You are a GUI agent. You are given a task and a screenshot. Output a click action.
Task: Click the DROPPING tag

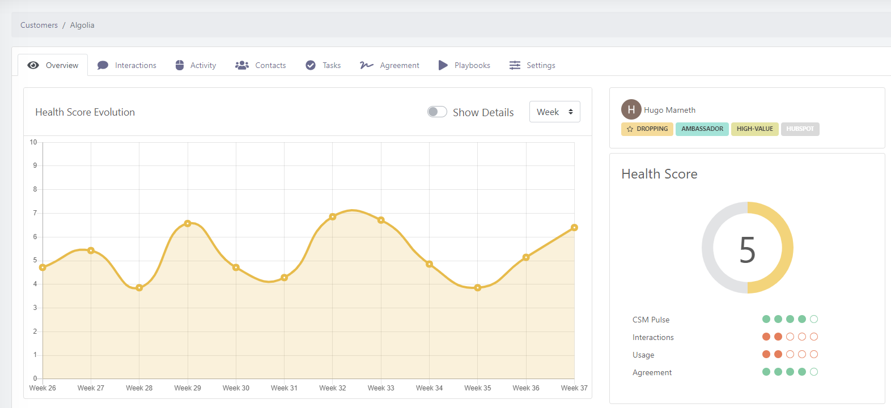point(647,129)
